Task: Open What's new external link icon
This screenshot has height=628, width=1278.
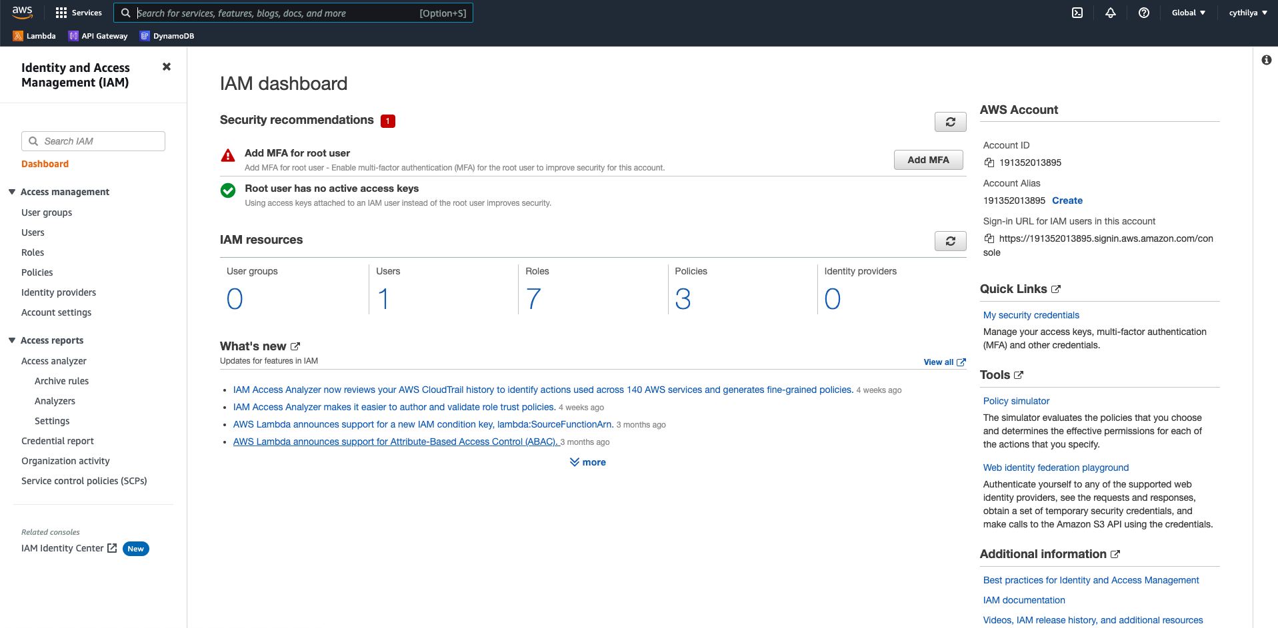Action: (x=295, y=346)
